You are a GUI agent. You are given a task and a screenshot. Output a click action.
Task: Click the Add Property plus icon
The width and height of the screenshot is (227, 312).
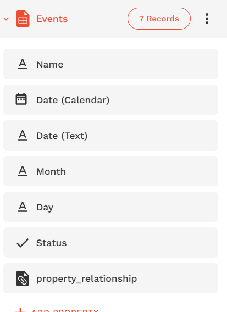coord(20,310)
